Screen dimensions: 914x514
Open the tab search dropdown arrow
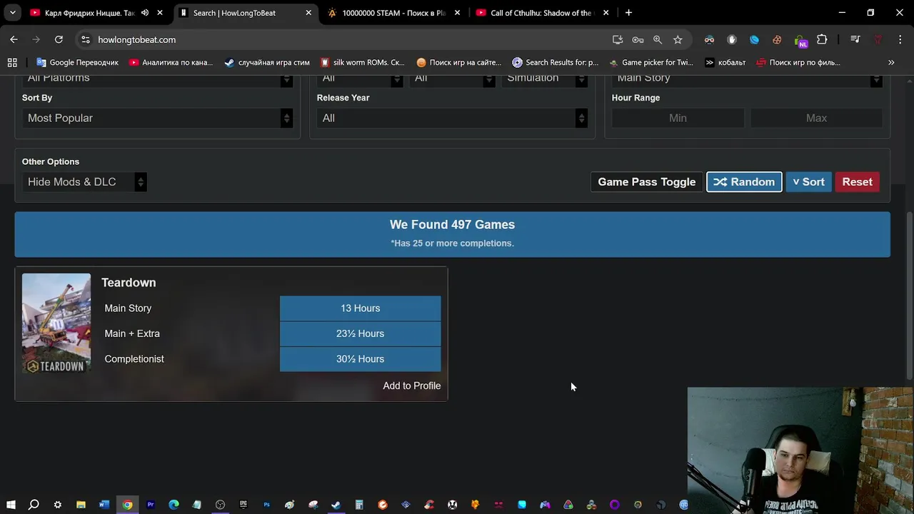pyautogui.click(x=12, y=13)
